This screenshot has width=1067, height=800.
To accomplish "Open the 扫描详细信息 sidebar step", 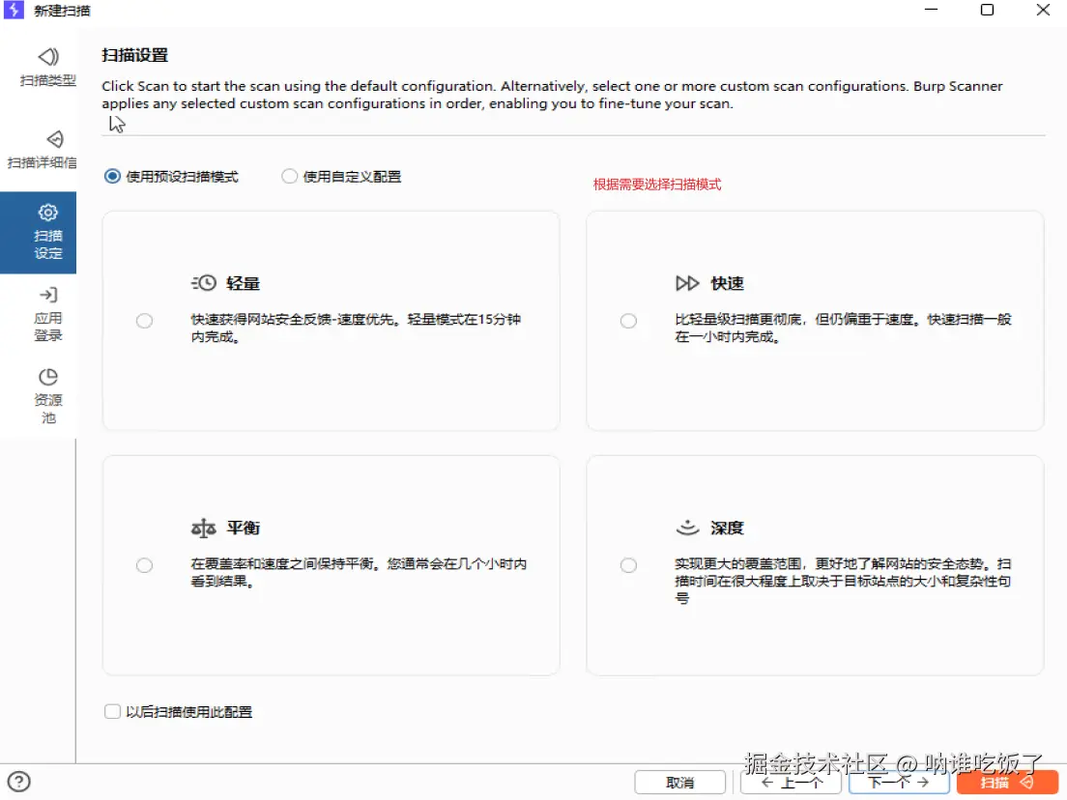I will [41, 150].
